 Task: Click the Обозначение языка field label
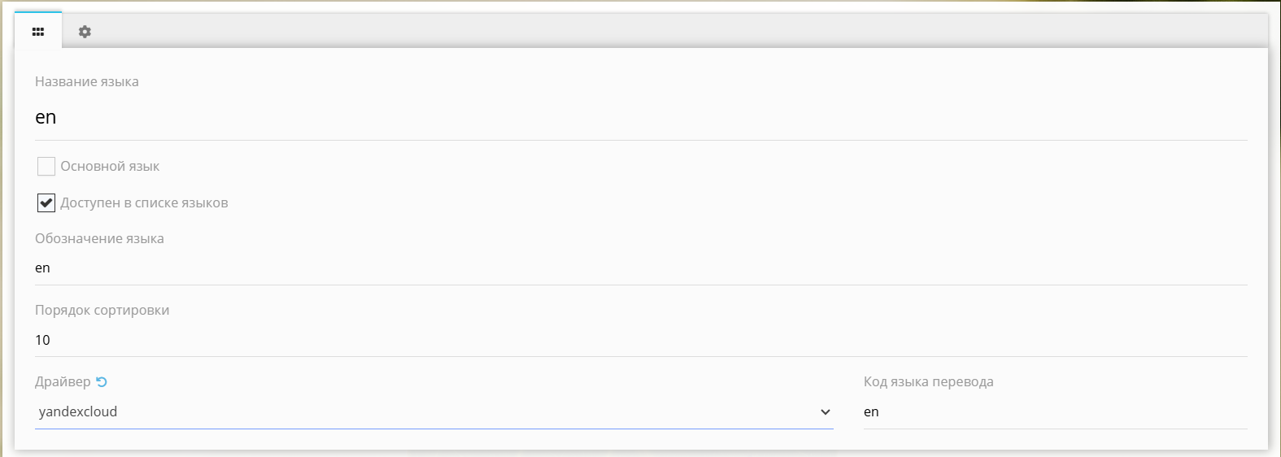click(99, 239)
